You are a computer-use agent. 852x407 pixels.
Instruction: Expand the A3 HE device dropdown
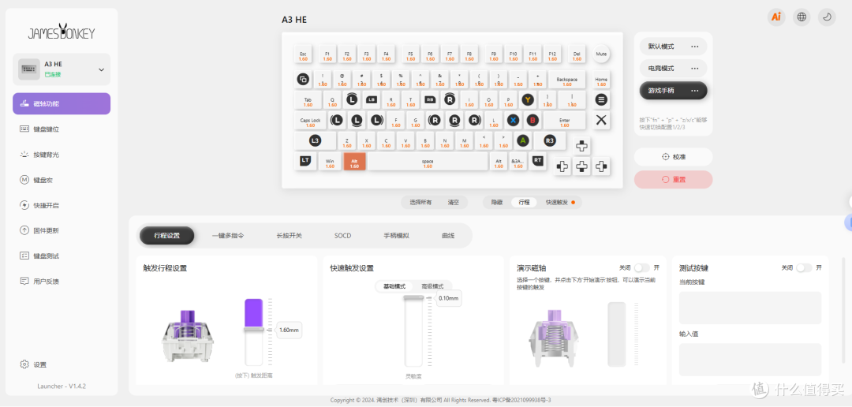coord(101,69)
